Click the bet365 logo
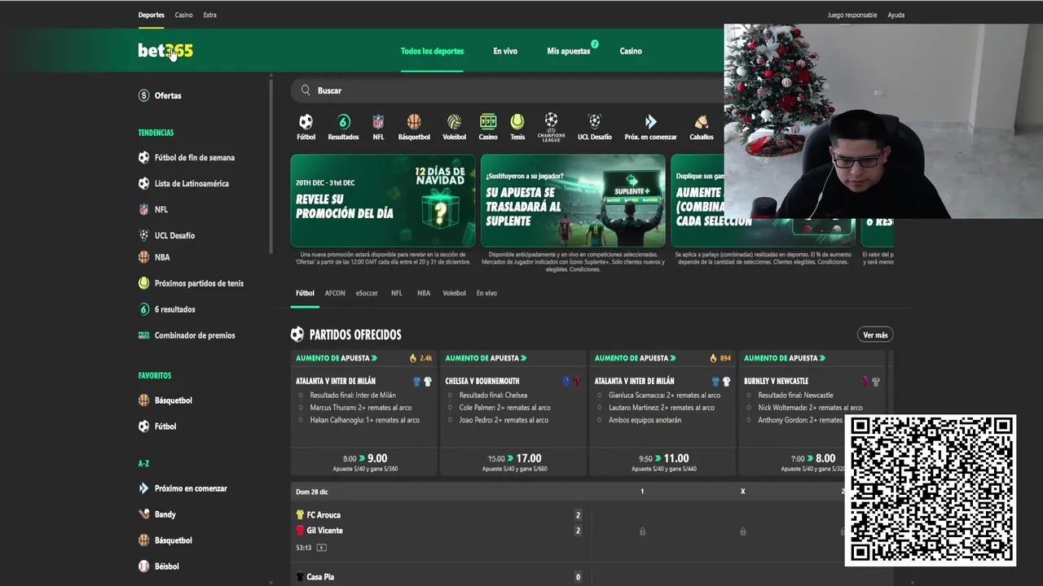The image size is (1043, 586). coord(165,50)
